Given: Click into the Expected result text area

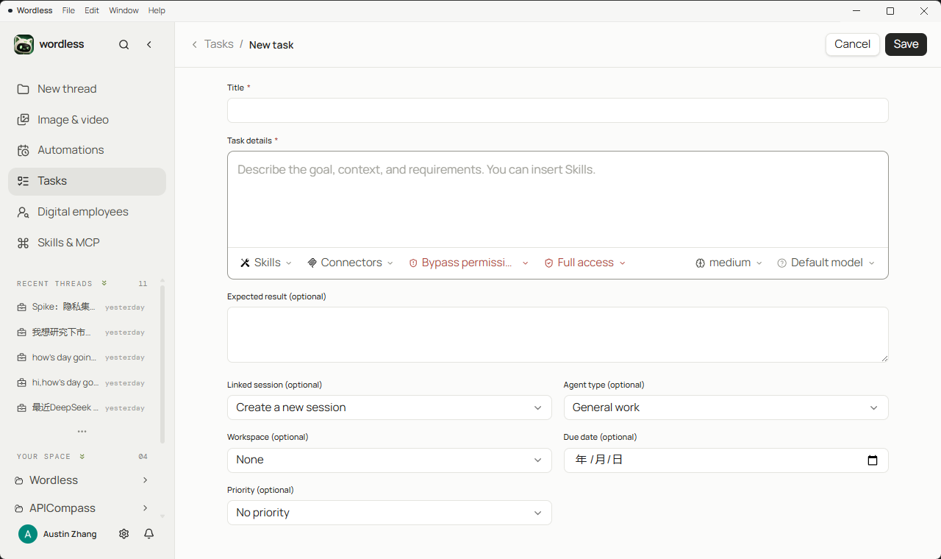Looking at the screenshot, I should 558,335.
